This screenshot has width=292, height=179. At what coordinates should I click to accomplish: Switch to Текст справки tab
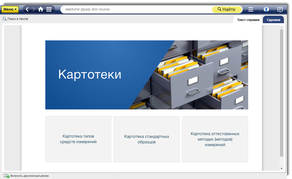pos(248,20)
